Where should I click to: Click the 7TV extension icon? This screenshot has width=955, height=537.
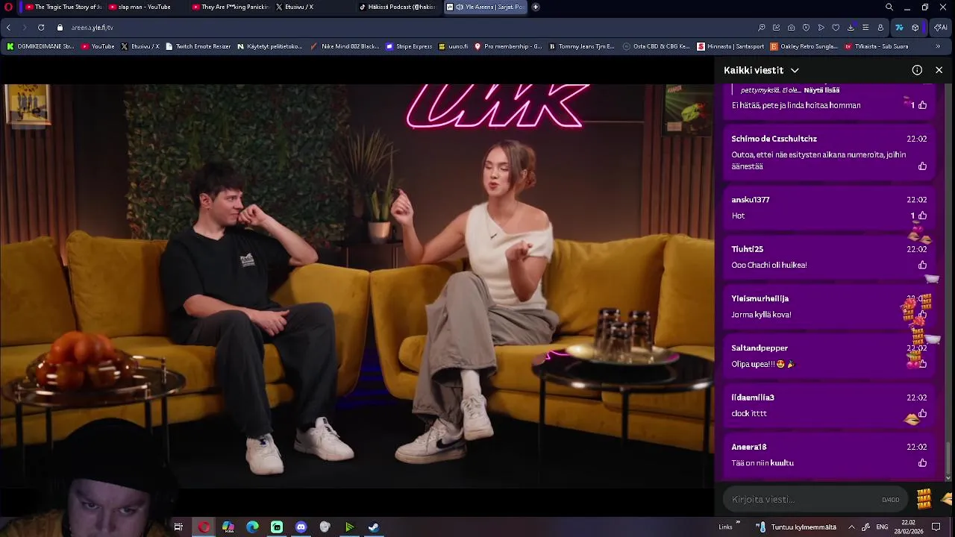[x=899, y=28]
